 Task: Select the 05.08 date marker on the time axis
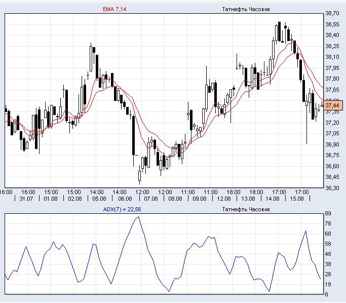(x=99, y=199)
